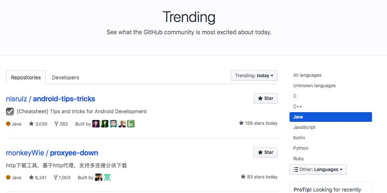The image size is (387, 193).
Task: Filter trending by Kotlin
Action: point(299,137)
